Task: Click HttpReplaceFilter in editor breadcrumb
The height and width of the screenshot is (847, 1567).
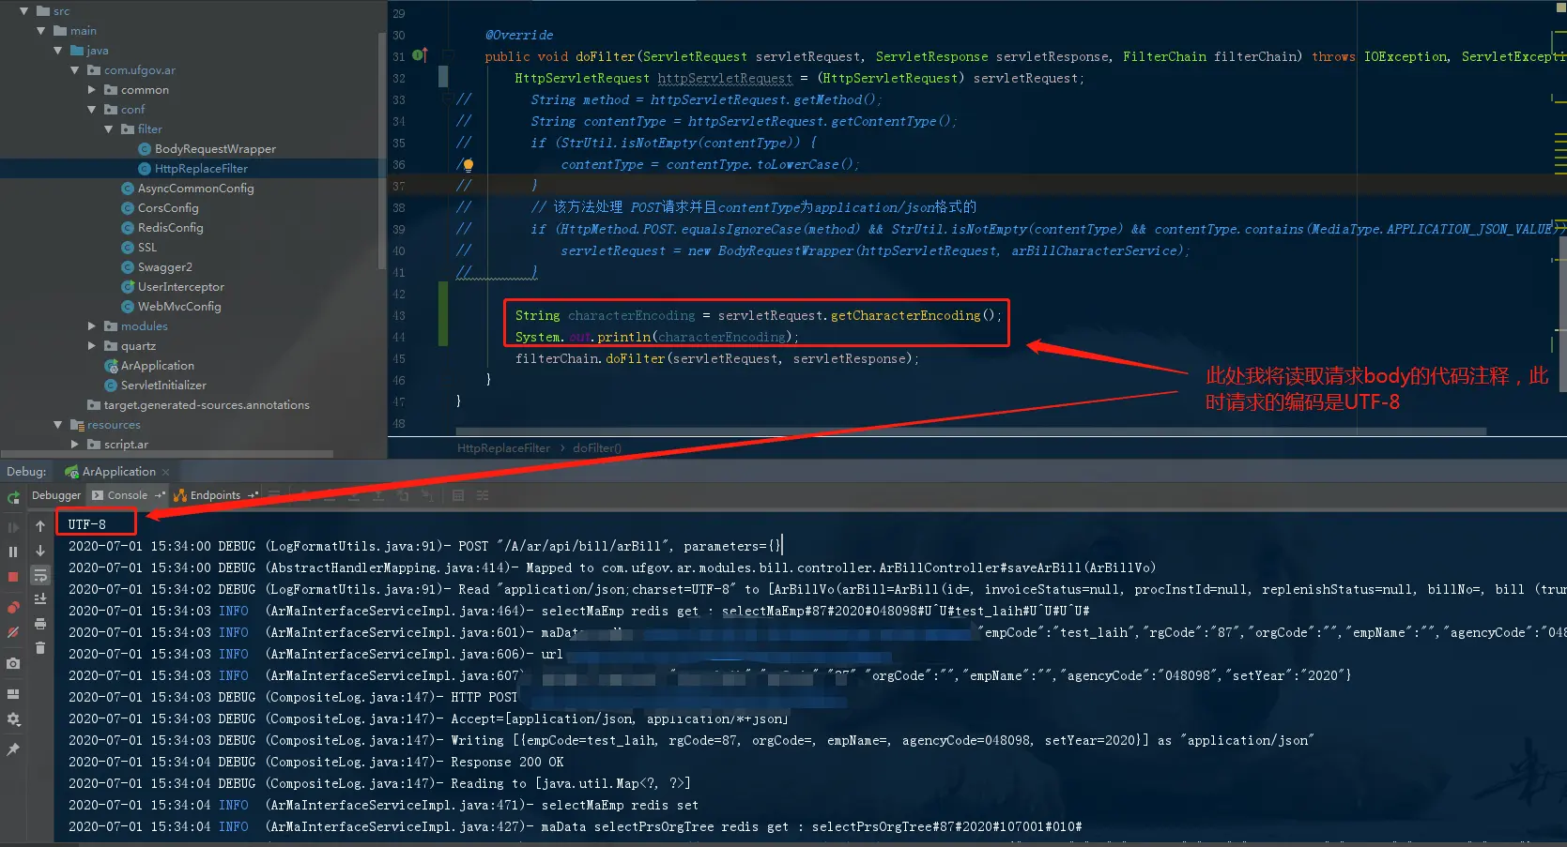Action: 503,448
